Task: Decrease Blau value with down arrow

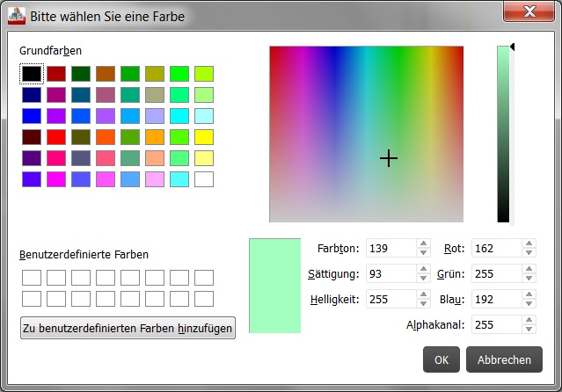Action: (528, 304)
